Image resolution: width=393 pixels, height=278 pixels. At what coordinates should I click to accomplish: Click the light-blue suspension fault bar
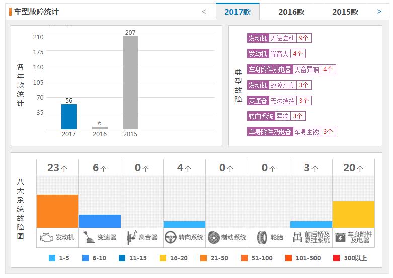pyautogui.click(x=311, y=224)
